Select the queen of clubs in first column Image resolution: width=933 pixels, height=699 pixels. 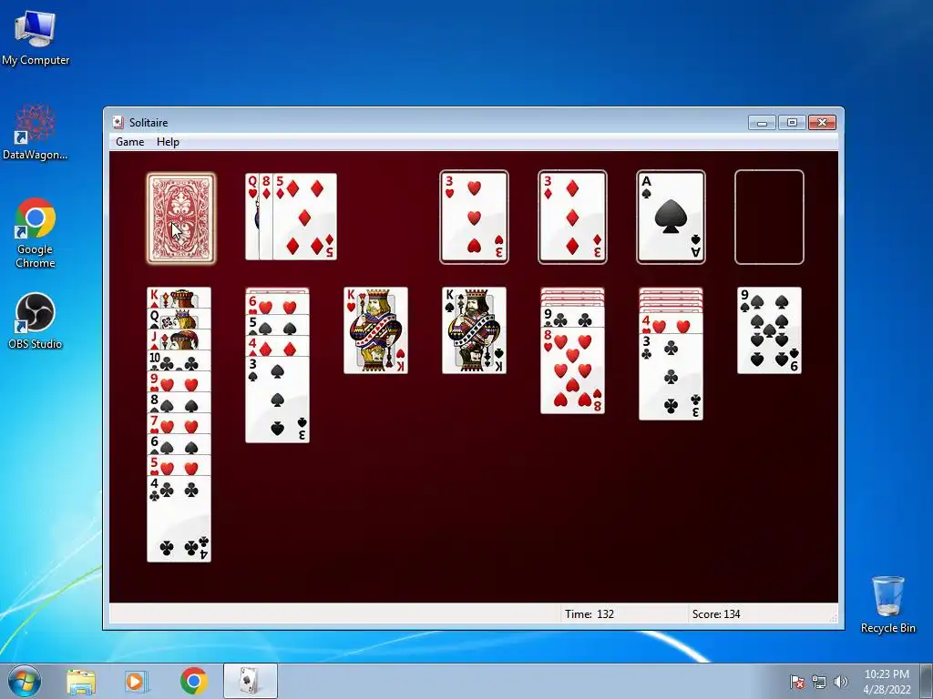[x=179, y=318]
